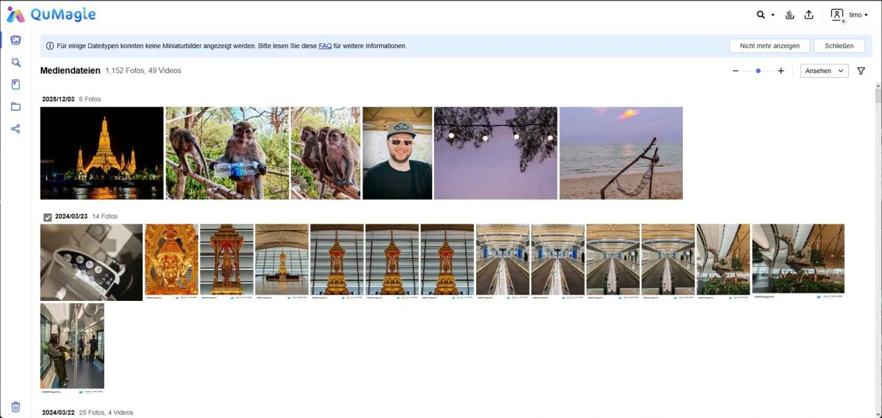Open the AI smart search sidebar icon
The height and width of the screenshot is (418, 882).
coord(16,62)
